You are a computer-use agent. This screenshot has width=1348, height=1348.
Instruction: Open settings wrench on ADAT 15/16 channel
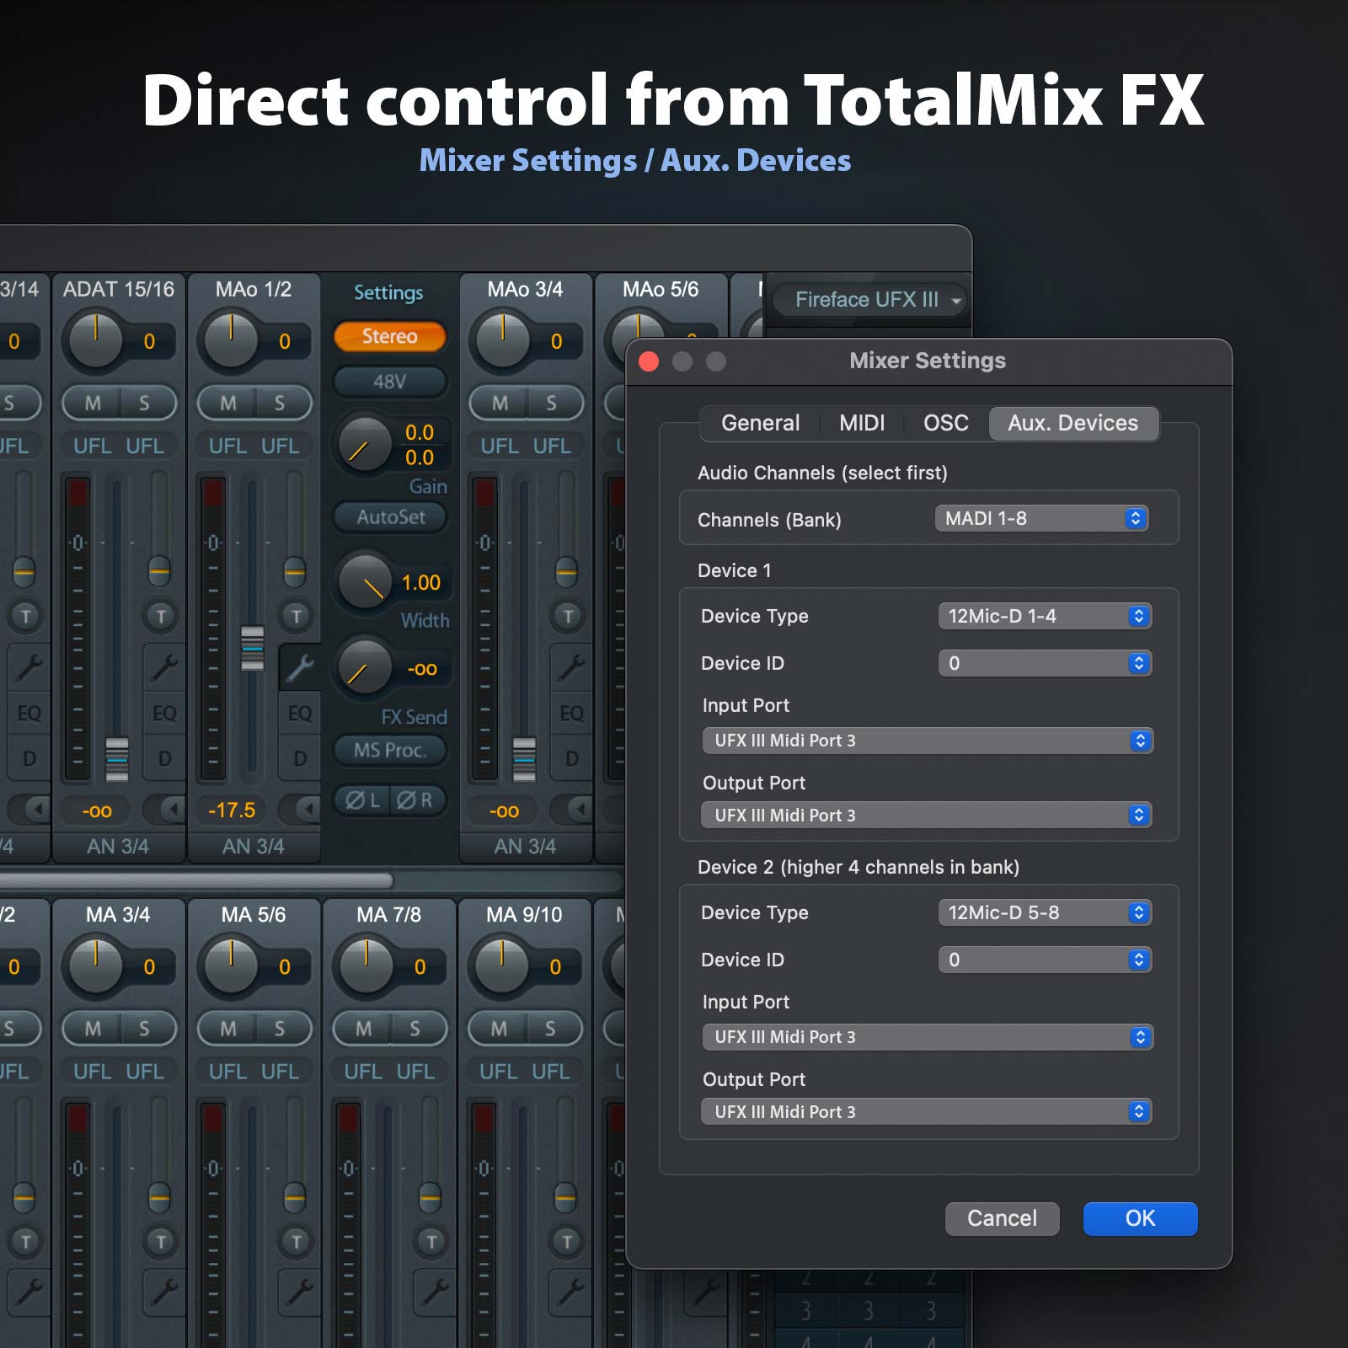(x=163, y=667)
